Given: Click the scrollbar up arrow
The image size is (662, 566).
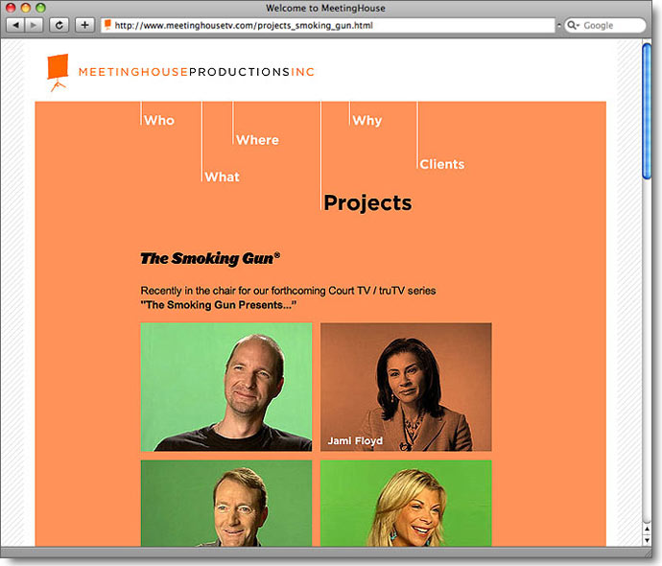Looking at the screenshot, I should [x=647, y=529].
